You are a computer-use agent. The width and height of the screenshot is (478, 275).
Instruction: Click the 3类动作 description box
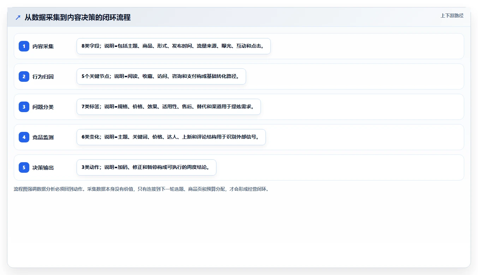147,167
